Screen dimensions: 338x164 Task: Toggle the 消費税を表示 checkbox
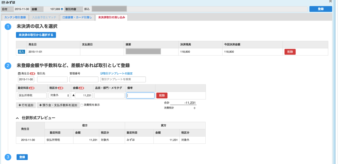[82, 105]
